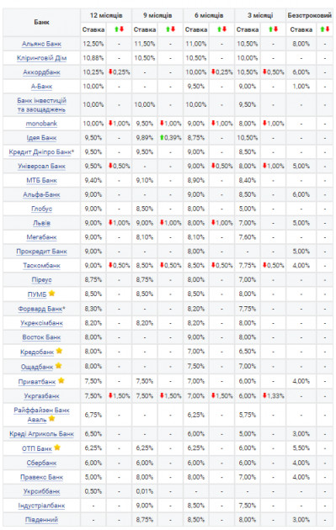Viewport: 336px width, 530px height.
Task: Click the Безстроковий column header
Action: tap(310, 15)
